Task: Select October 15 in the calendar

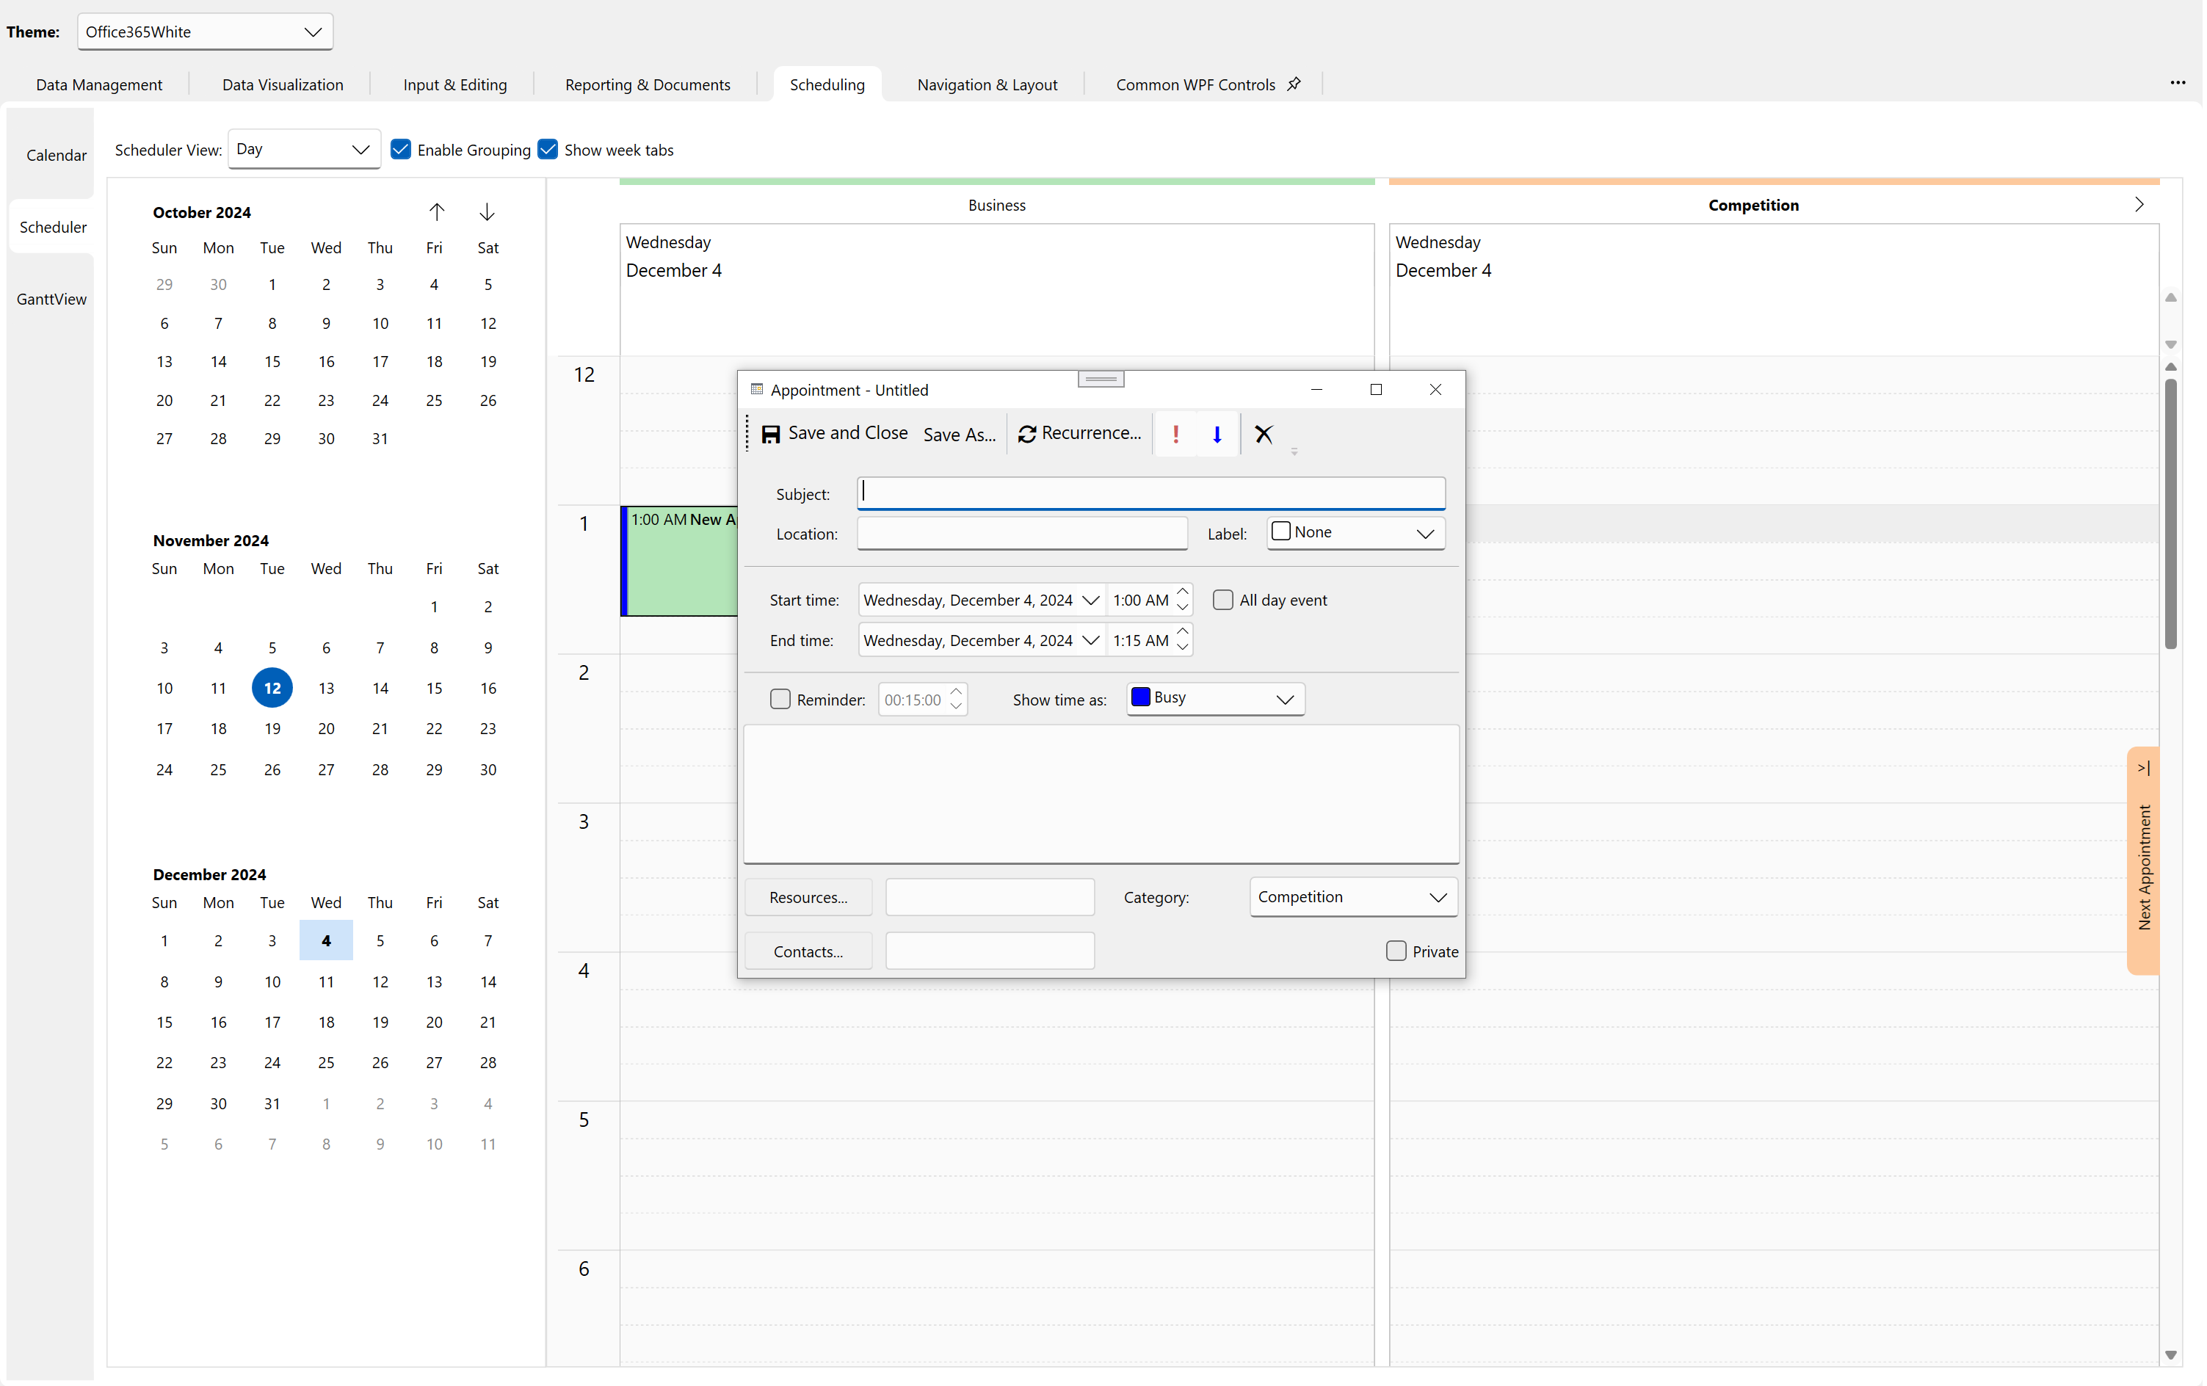Action: [272, 361]
